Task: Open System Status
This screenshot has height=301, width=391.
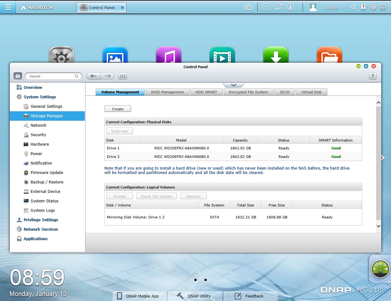Action: pyautogui.click(x=44, y=201)
